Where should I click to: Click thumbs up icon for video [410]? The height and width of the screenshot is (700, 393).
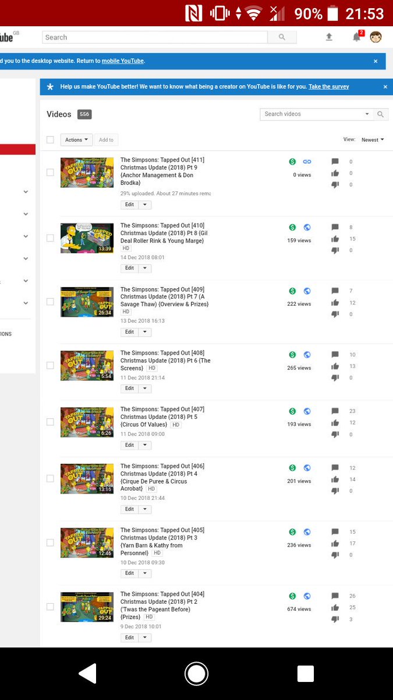click(335, 239)
